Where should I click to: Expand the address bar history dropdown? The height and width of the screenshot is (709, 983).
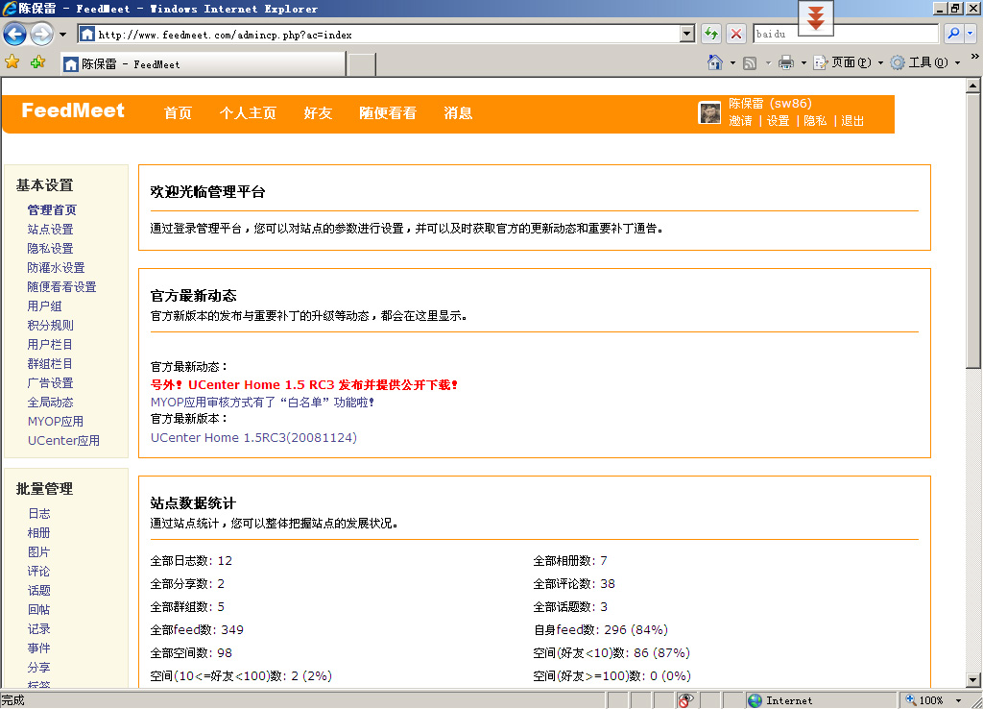coord(687,34)
